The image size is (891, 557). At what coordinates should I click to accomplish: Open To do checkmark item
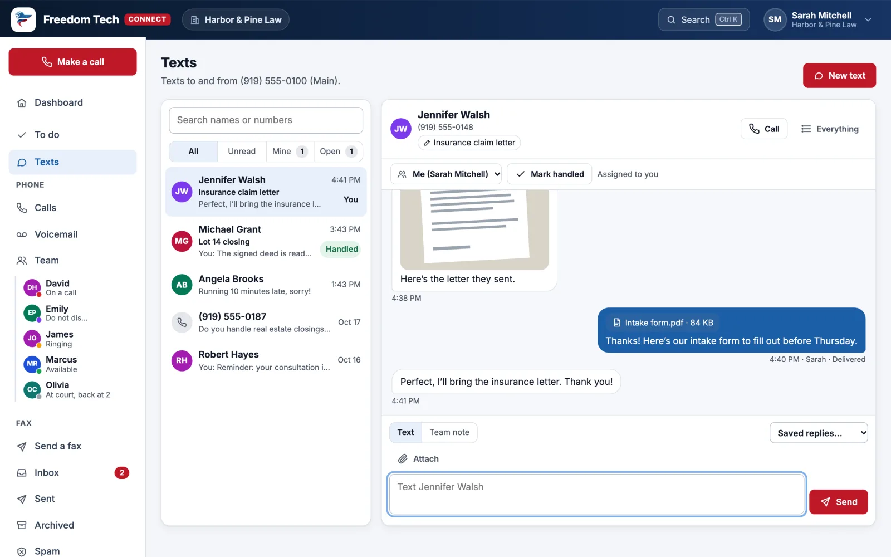pos(22,135)
